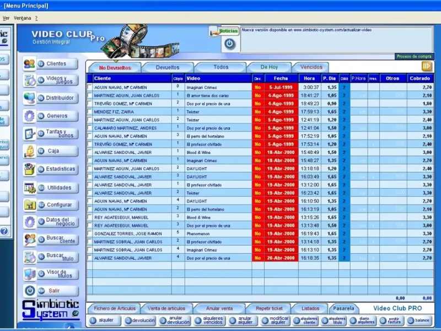The height and width of the screenshot is (331, 441).
Task: Open the Anular venta tab
Action: tap(219, 308)
